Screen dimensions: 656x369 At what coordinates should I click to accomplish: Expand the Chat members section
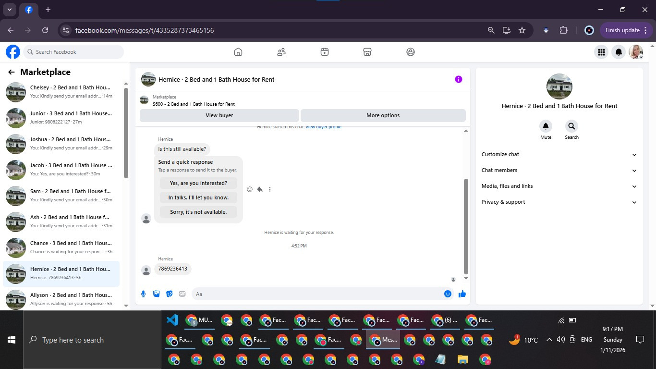(559, 171)
